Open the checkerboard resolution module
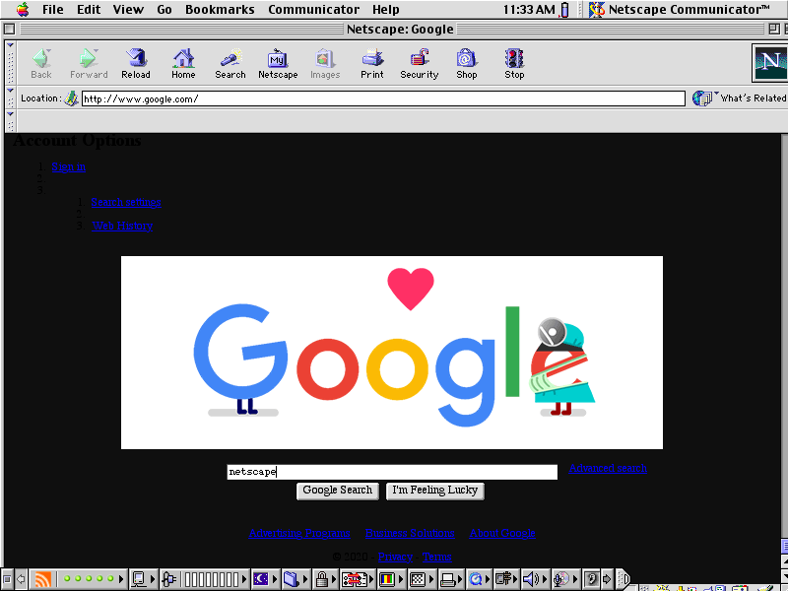The width and height of the screenshot is (788, 591). pyautogui.click(x=422, y=579)
